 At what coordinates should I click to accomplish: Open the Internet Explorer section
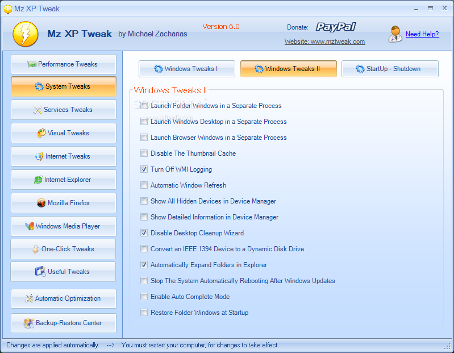tap(64, 180)
